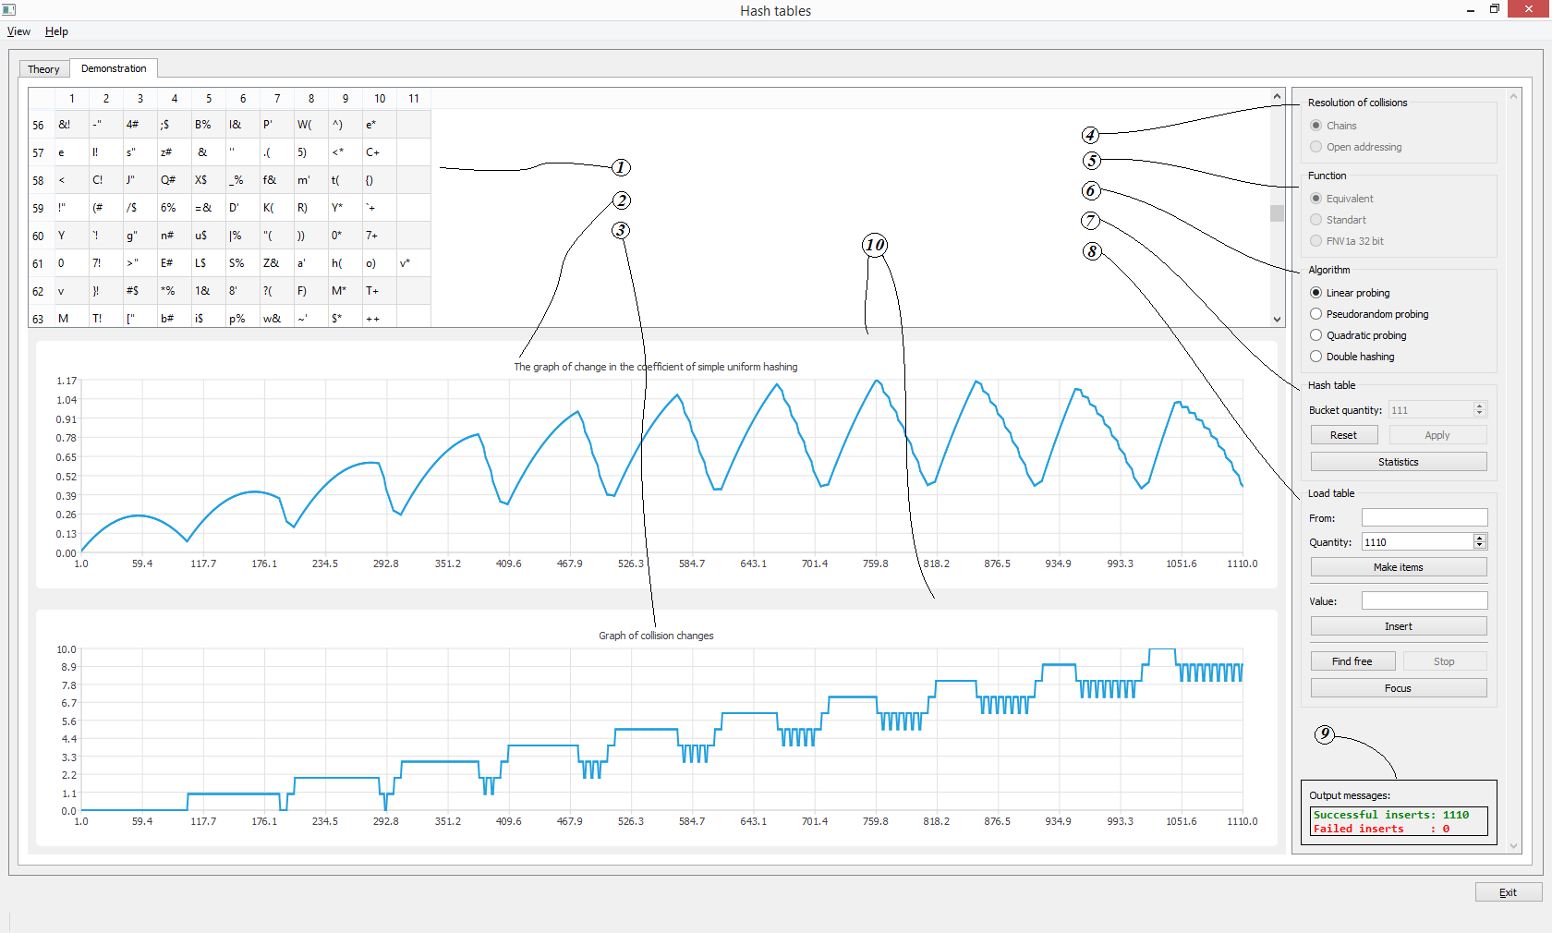
Task: Click the Find free button
Action: coord(1352,661)
